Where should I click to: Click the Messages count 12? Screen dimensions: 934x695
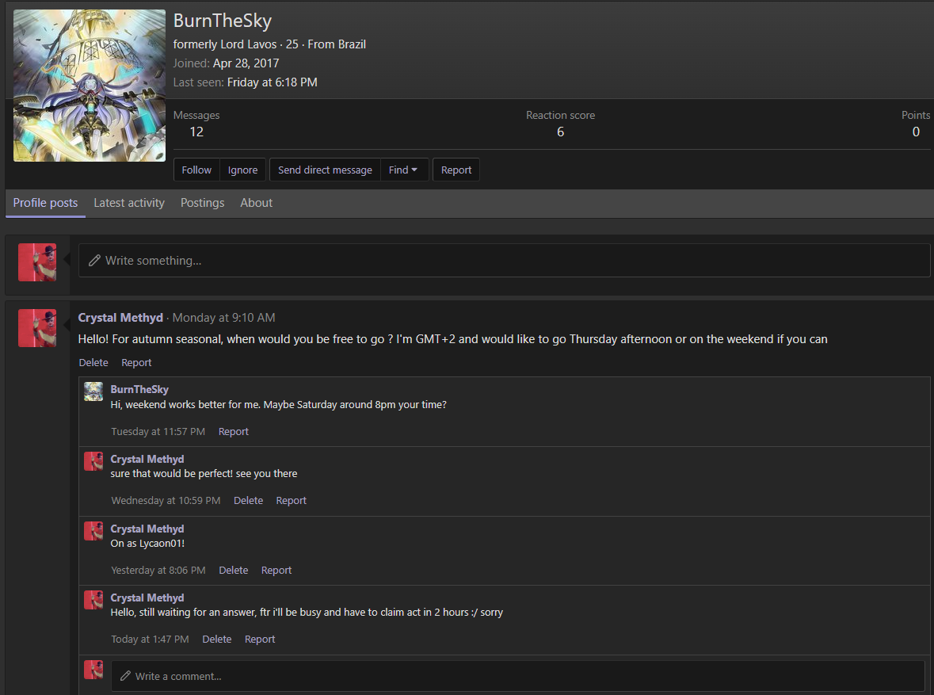196,132
